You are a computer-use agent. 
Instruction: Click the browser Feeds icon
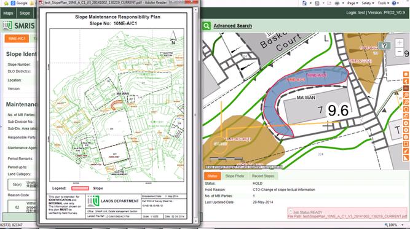coord(317,3)
